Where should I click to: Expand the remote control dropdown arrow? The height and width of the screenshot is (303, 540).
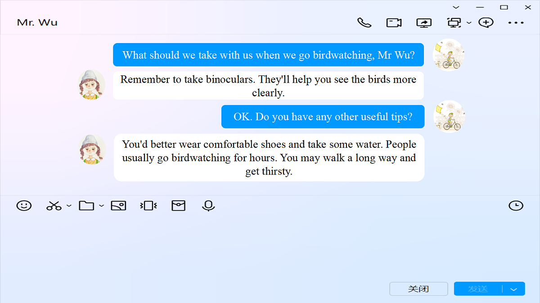[x=469, y=23]
